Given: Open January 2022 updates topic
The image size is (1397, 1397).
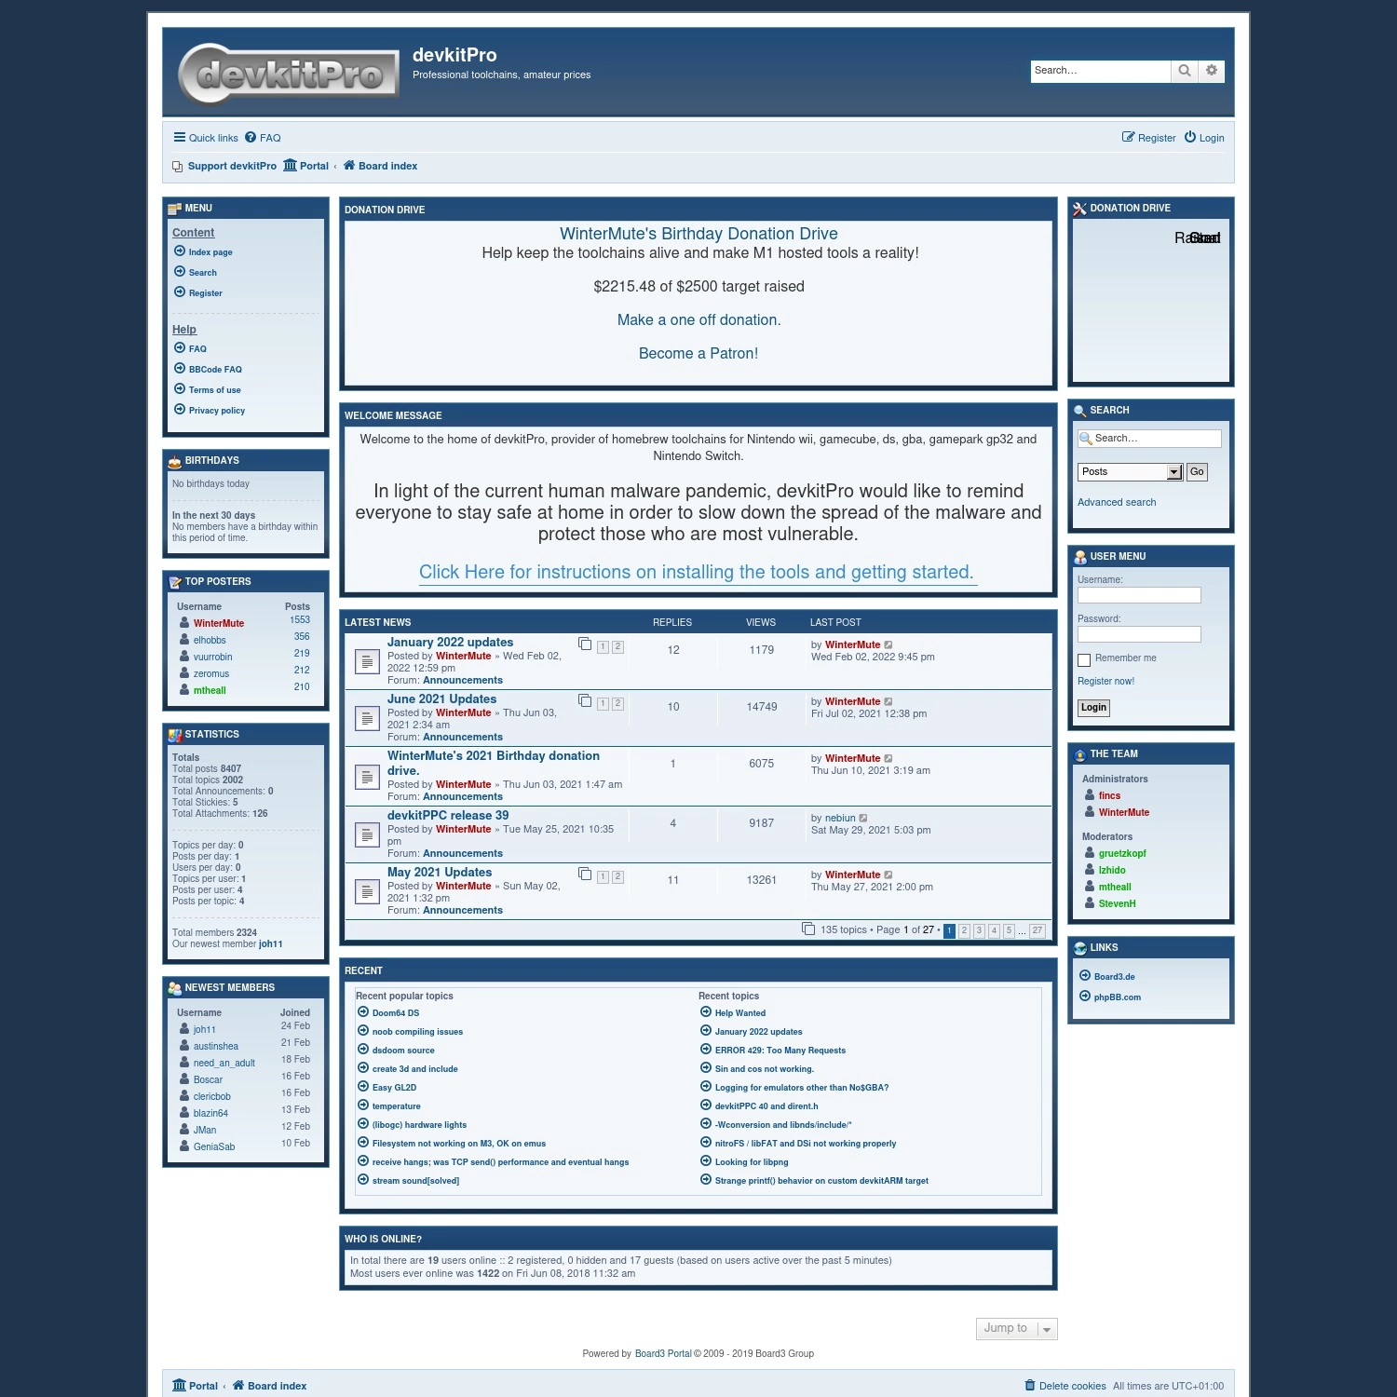Looking at the screenshot, I should 450,643.
